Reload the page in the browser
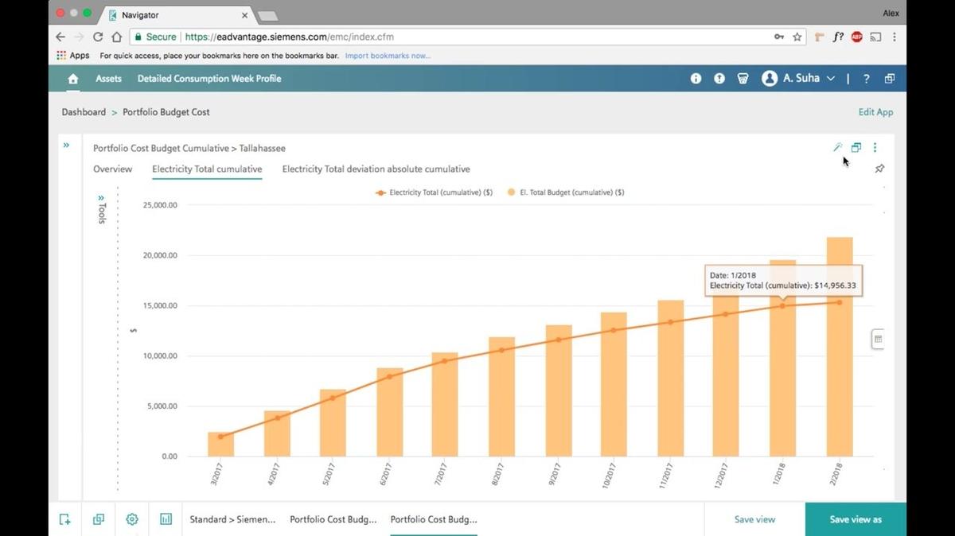 coord(98,37)
